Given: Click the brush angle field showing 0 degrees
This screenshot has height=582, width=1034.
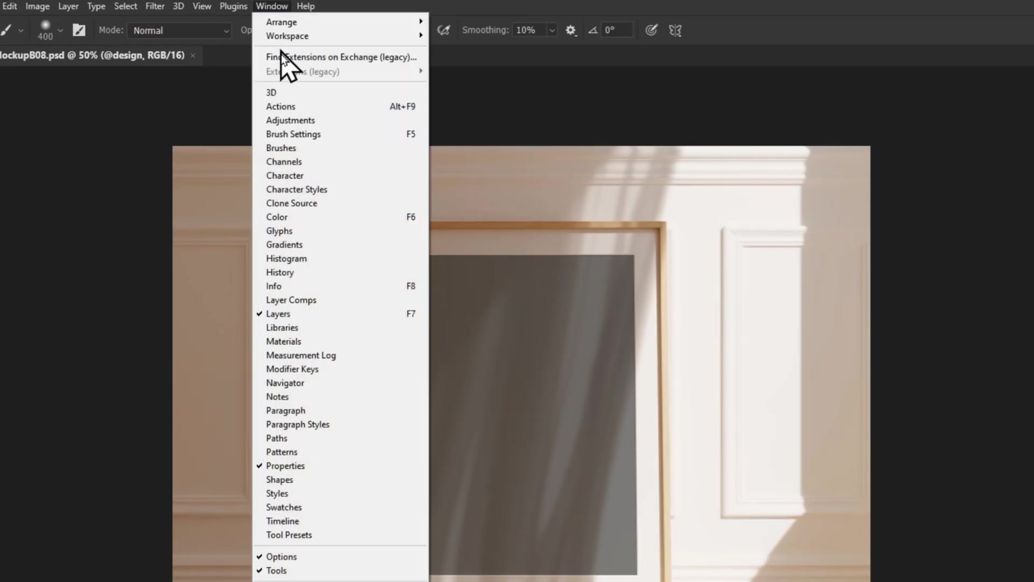Looking at the screenshot, I should 617,30.
